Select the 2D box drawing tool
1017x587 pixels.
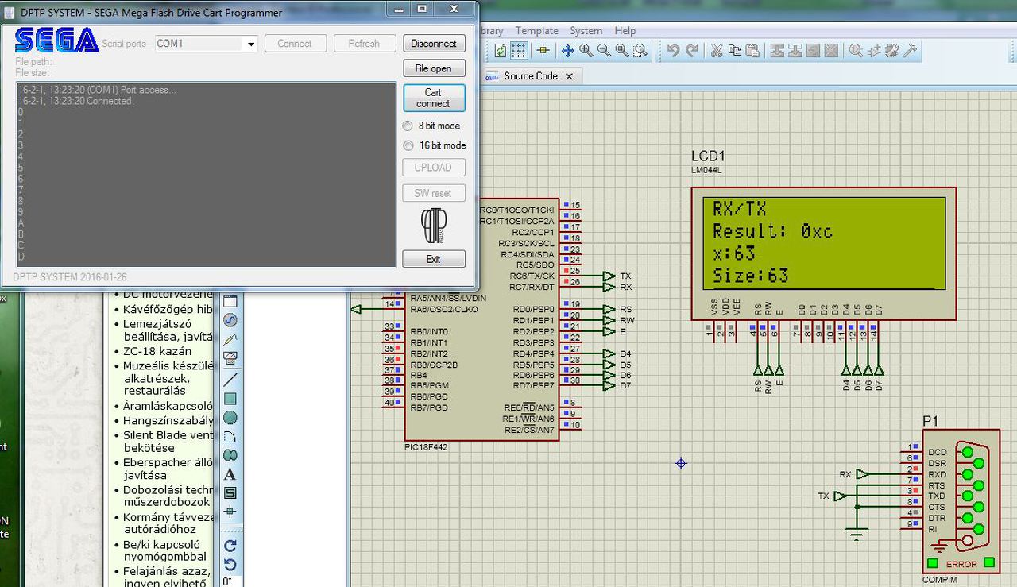[230, 399]
